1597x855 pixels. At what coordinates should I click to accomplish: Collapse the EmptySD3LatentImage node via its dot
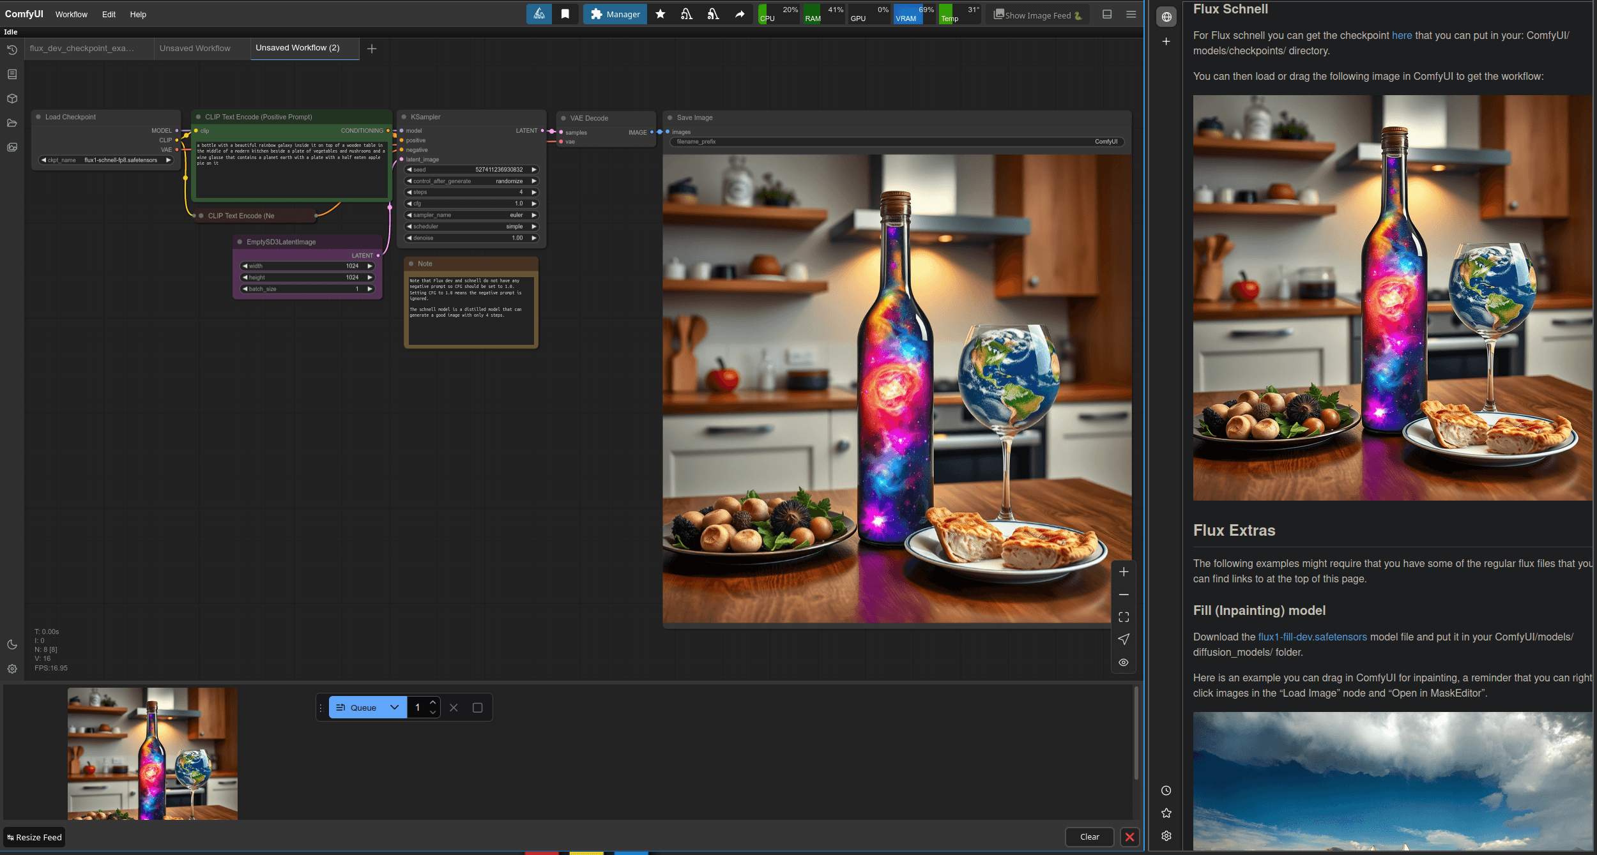pyautogui.click(x=240, y=242)
